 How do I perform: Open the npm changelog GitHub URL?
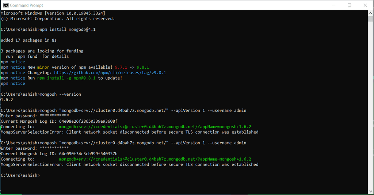pyautogui.click(x=110, y=73)
